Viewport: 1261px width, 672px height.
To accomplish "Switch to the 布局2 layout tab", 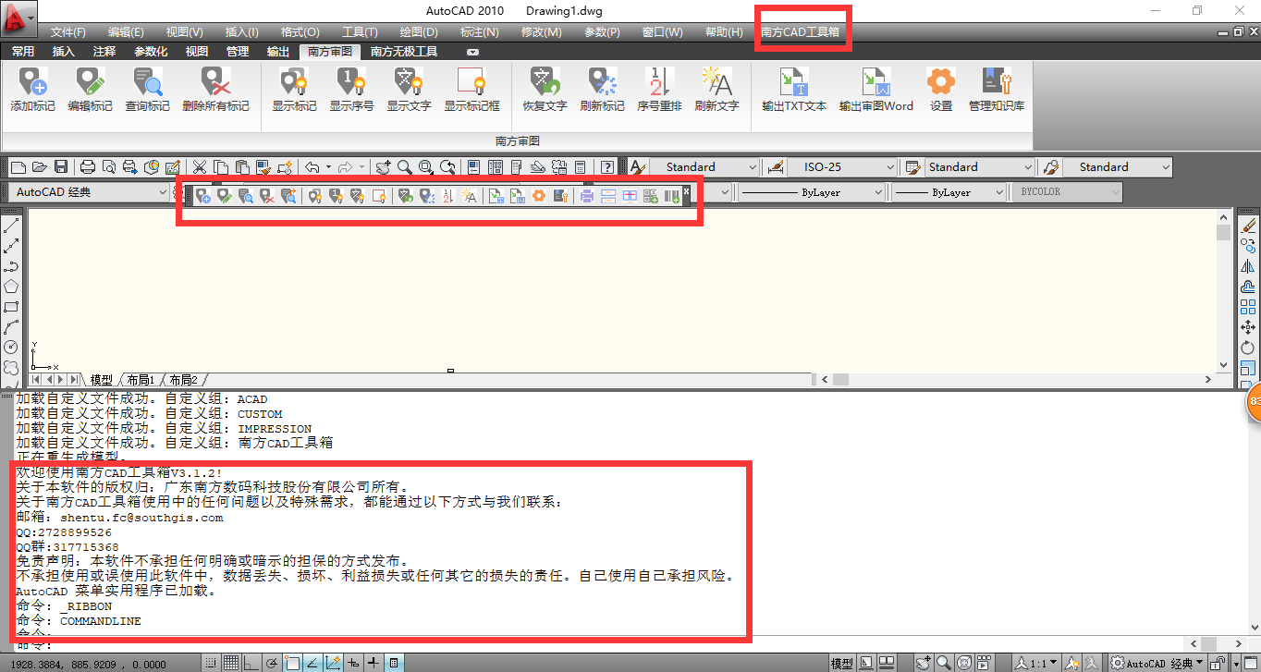I will pyautogui.click(x=182, y=380).
